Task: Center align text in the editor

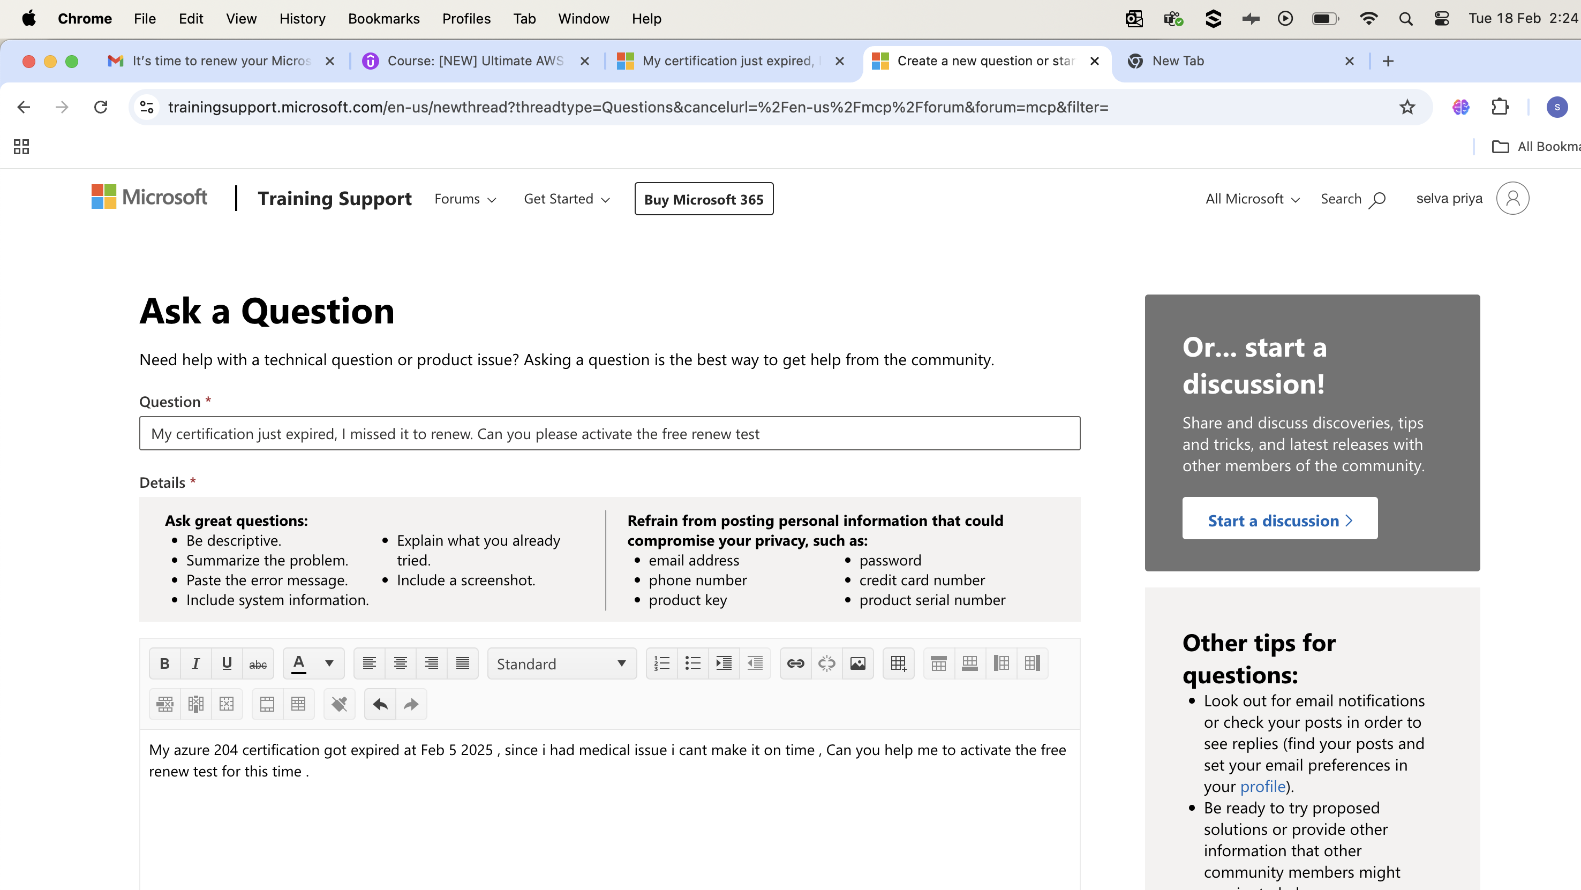Action: pos(401,663)
